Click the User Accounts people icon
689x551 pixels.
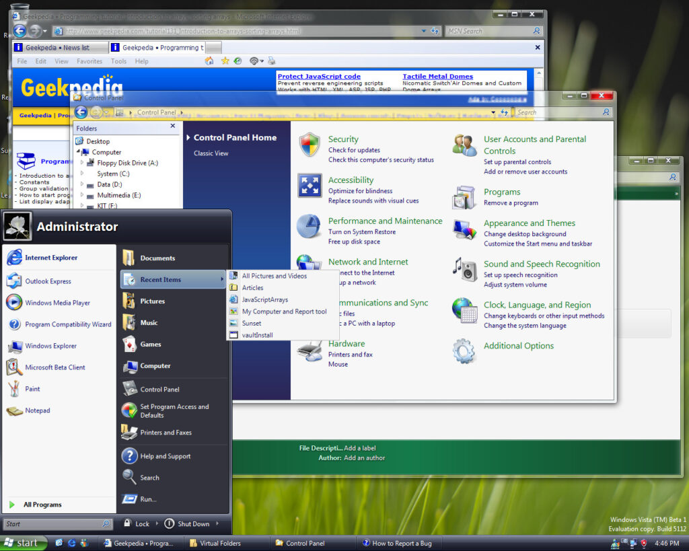[464, 145]
